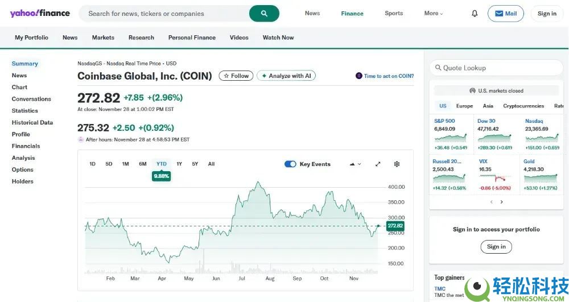Click the Quote Lookup field

(496, 68)
